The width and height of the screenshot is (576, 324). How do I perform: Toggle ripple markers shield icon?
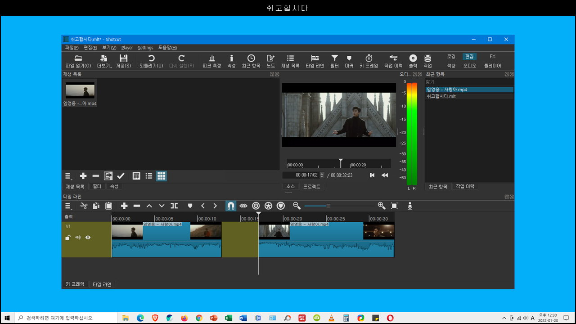pos(281,206)
